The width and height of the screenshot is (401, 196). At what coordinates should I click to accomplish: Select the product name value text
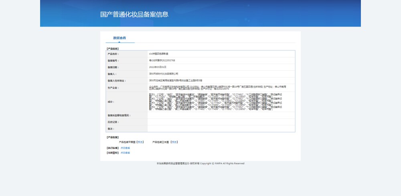(x=158, y=54)
